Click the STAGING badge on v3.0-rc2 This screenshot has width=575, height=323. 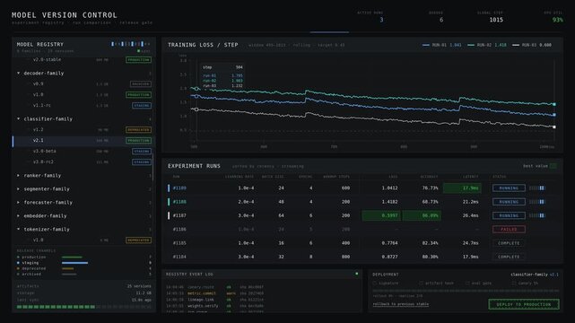coord(142,162)
